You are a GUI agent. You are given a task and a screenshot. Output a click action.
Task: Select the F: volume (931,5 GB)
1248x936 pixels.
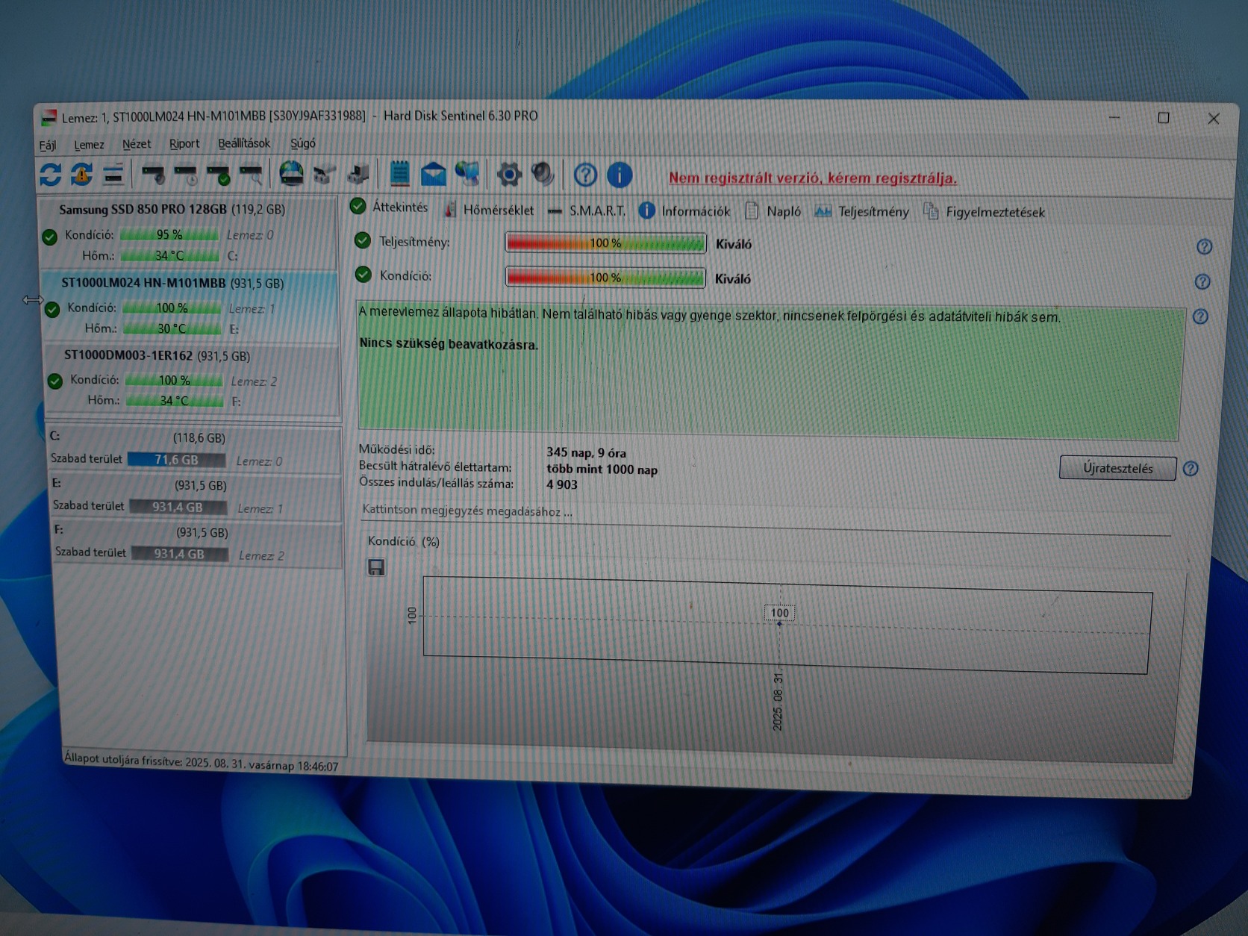[x=197, y=543]
